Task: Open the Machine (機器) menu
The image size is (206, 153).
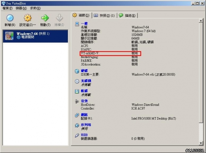Action: tap(21, 8)
